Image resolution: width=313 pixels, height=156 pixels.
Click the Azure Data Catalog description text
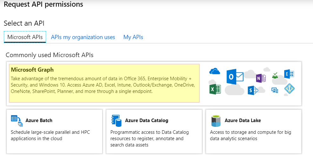click(150, 139)
